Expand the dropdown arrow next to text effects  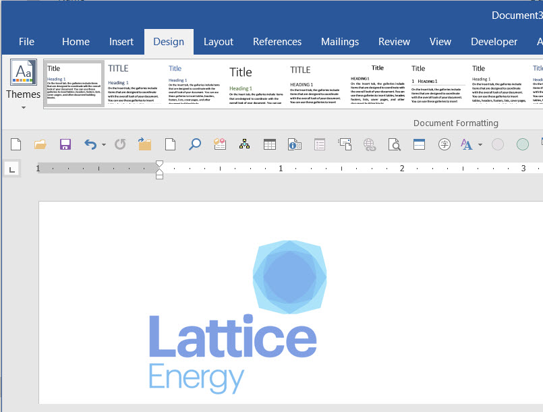(480, 144)
